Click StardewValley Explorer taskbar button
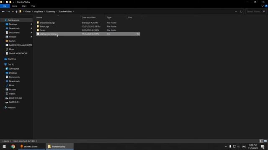Screen dimensions: 268x150 point(59,146)
